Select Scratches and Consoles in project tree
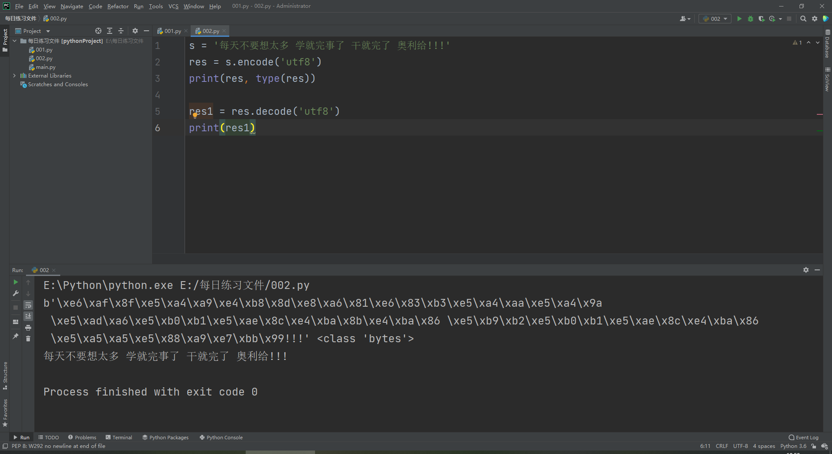Image resolution: width=832 pixels, height=454 pixels. [54, 84]
